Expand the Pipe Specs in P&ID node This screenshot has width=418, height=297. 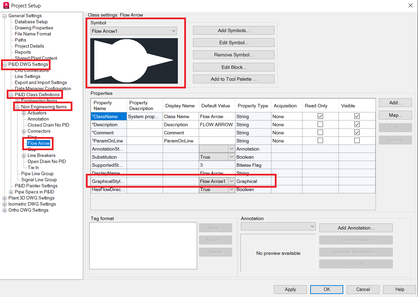coord(10,192)
